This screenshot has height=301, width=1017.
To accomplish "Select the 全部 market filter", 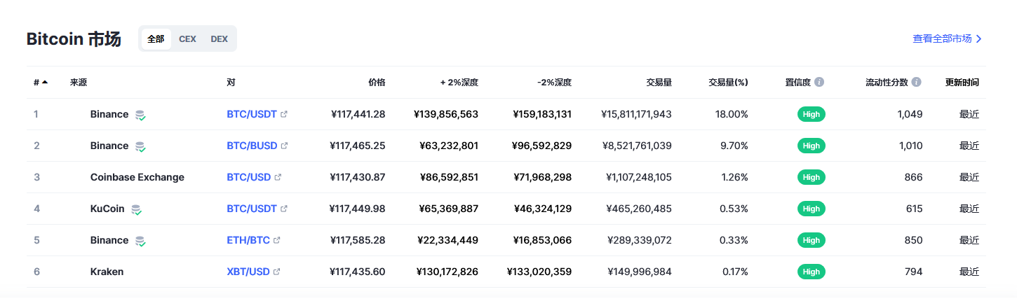I will coord(156,39).
